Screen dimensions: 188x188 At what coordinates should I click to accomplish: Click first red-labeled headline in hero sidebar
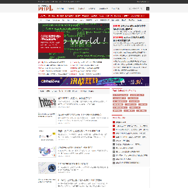(130, 27)
